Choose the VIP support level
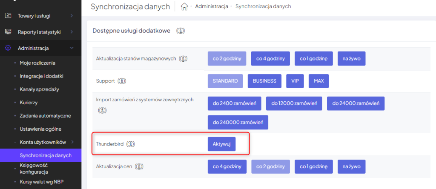 295,81
